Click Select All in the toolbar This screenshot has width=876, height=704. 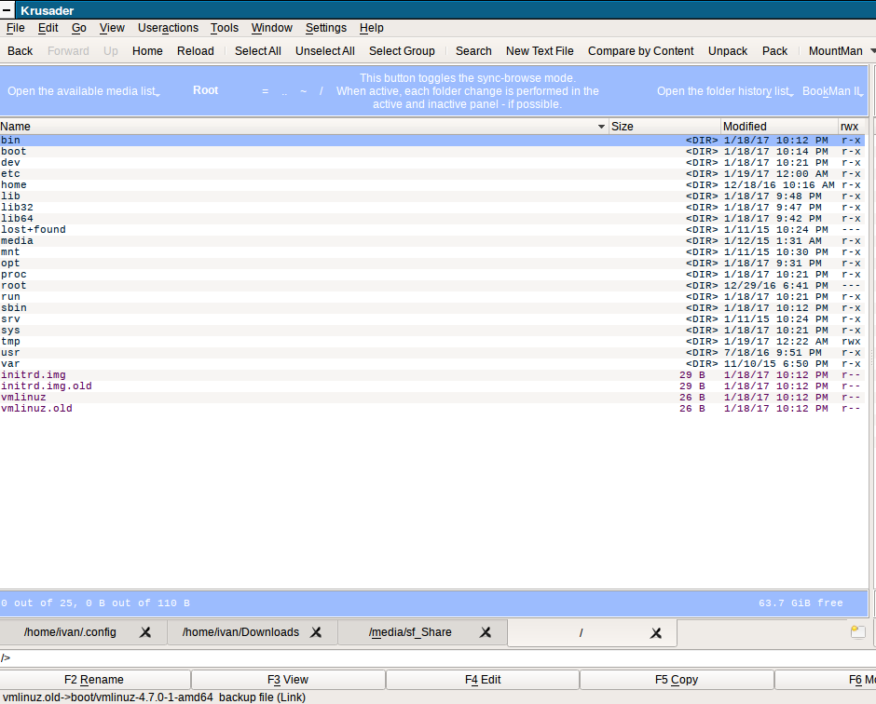click(257, 51)
